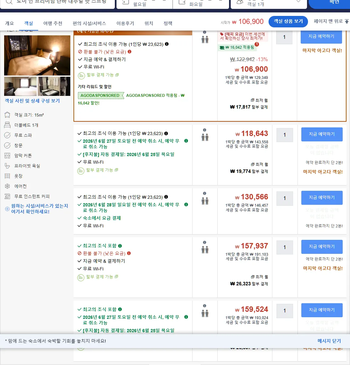Open the 위치 tab
The image size is (350, 365).
pos(149,23)
